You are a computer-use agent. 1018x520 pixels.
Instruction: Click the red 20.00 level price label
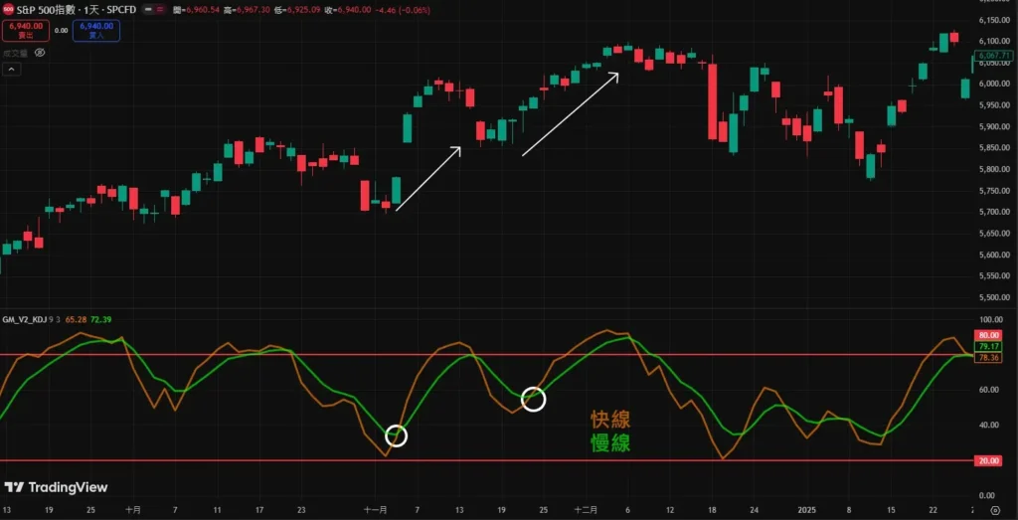[x=987, y=460]
